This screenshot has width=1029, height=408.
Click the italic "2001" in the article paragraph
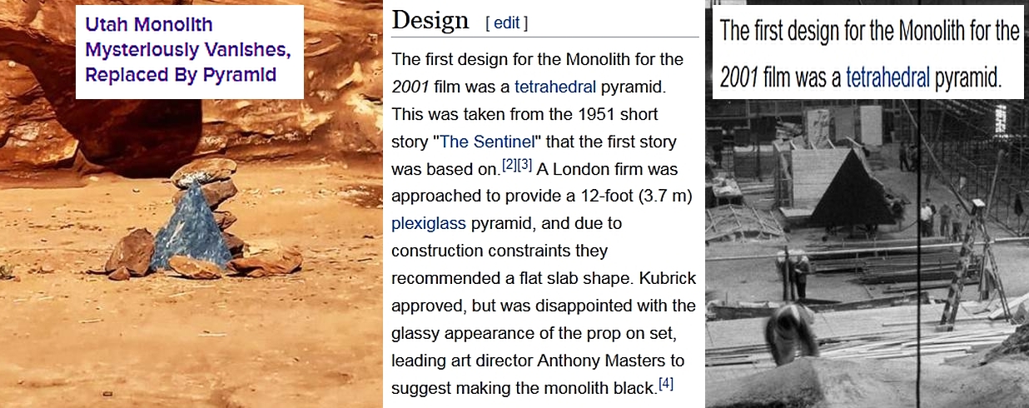coord(409,87)
